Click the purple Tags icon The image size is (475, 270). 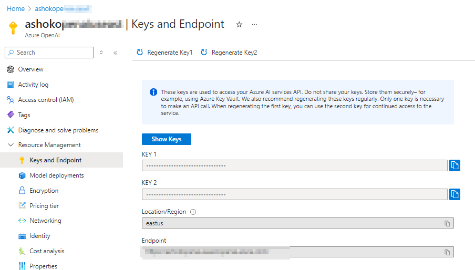tap(11, 115)
